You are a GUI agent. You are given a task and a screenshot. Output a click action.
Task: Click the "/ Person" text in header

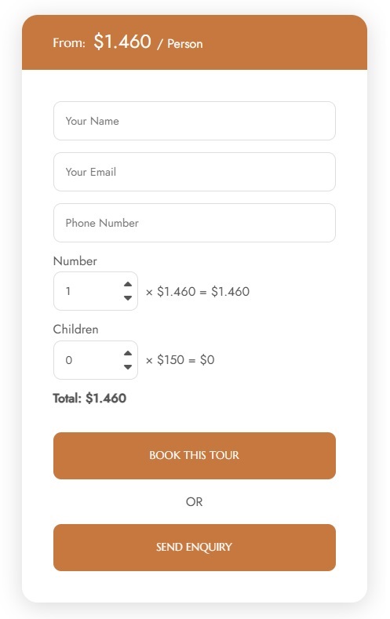point(180,44)
